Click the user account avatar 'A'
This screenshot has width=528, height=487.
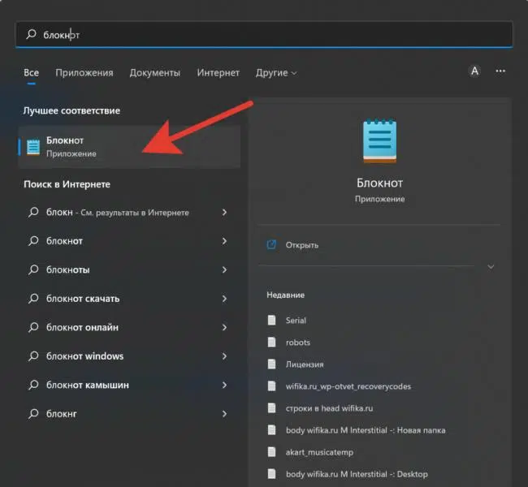474,71
